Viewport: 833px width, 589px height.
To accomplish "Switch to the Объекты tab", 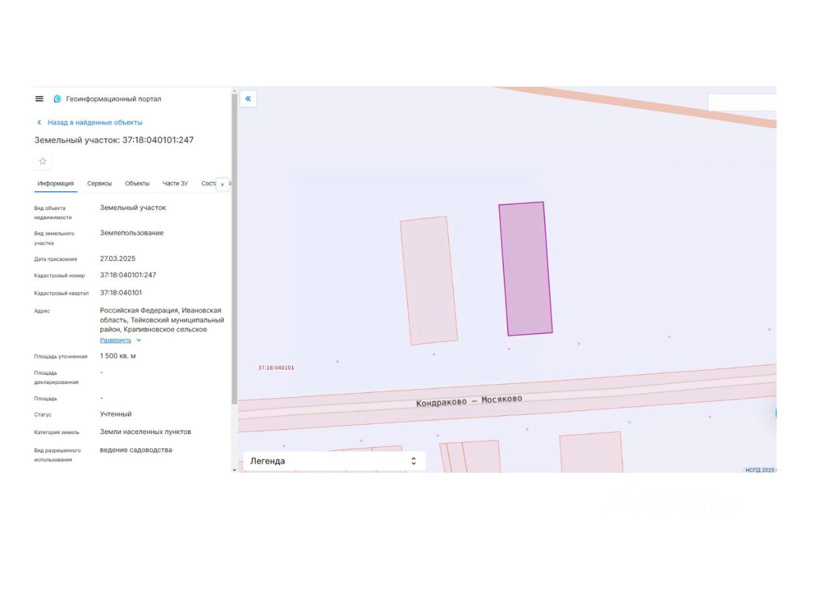I will tap(137, 184).
